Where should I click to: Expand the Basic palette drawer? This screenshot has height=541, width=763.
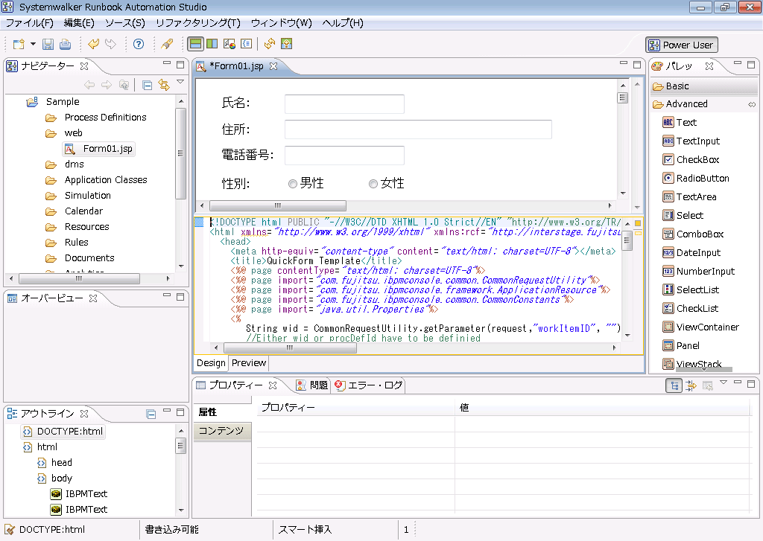(x=704, y=86)
